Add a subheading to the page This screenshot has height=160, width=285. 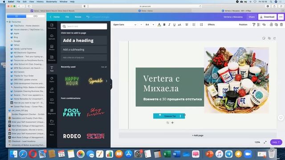pos(84,49)
